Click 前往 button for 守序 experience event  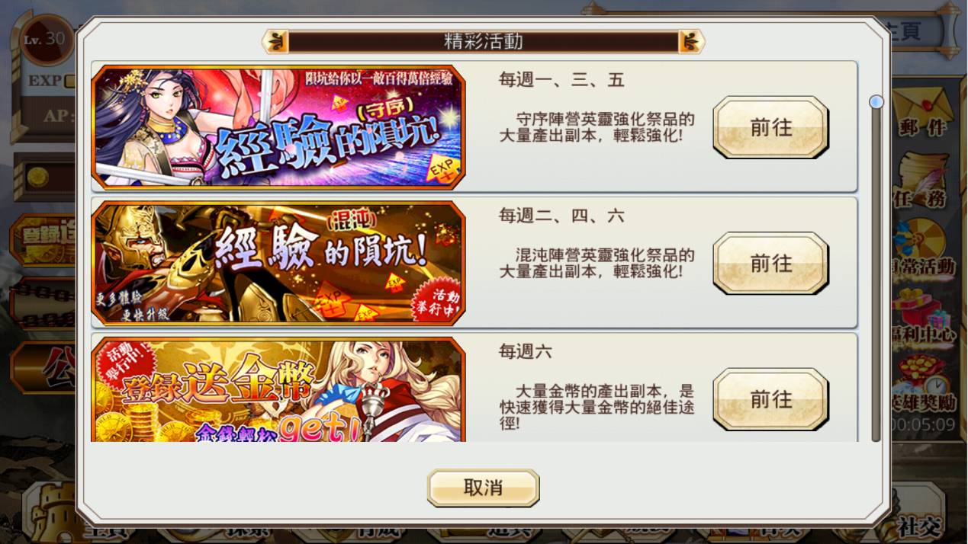pos(770,127)
